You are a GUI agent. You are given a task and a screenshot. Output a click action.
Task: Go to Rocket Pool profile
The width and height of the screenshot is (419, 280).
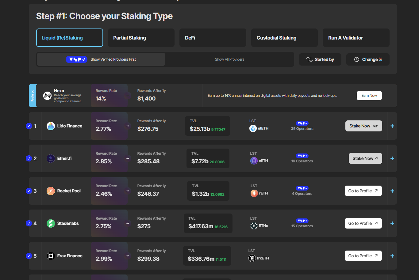point(363,191)
